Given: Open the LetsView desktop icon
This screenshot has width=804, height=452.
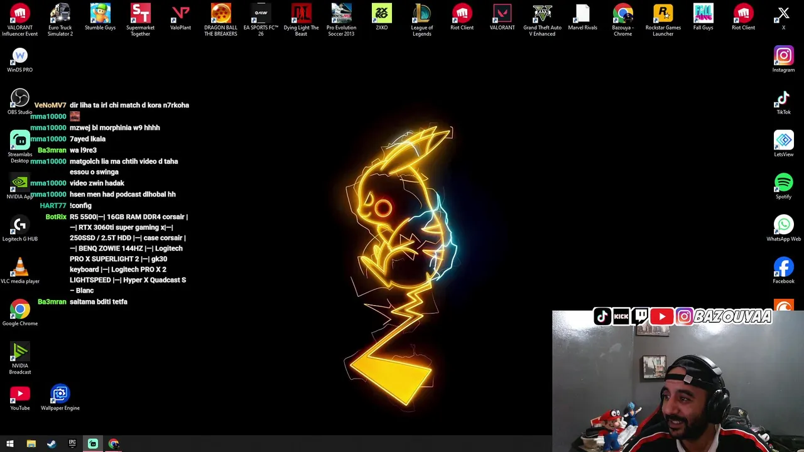Looking at the screenshot, I should [784, 144].
